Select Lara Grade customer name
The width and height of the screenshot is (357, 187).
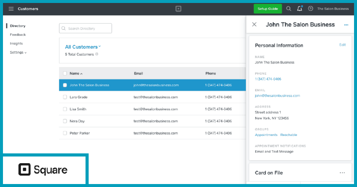pyautogui.click(x=78, y=97)
